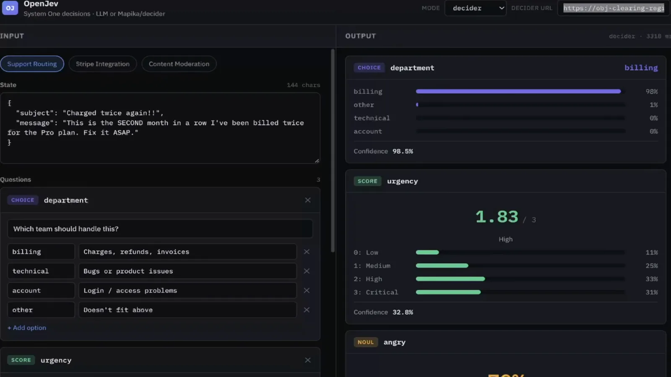Click the 'Confidence 32.8%' text
This screenshot has height=377, width=671.
point(383,312)
